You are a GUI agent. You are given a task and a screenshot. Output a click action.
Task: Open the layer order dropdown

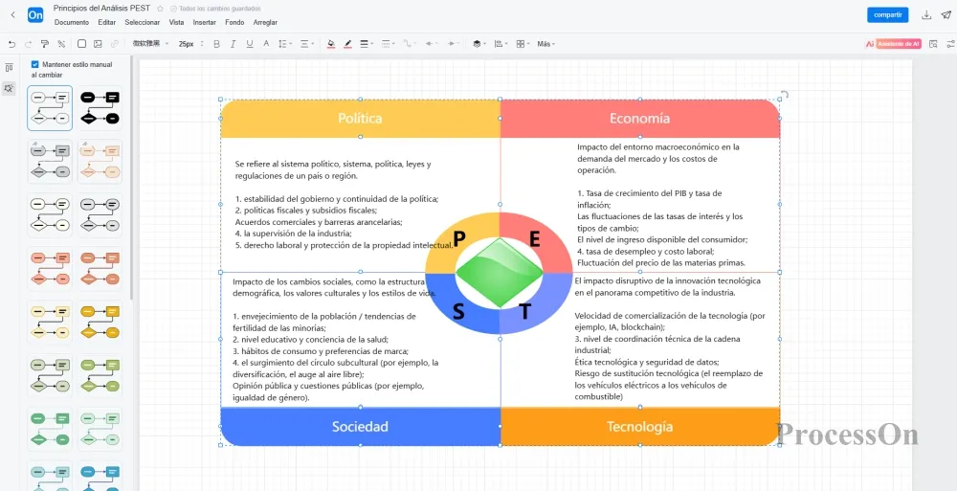pos(479,44)
